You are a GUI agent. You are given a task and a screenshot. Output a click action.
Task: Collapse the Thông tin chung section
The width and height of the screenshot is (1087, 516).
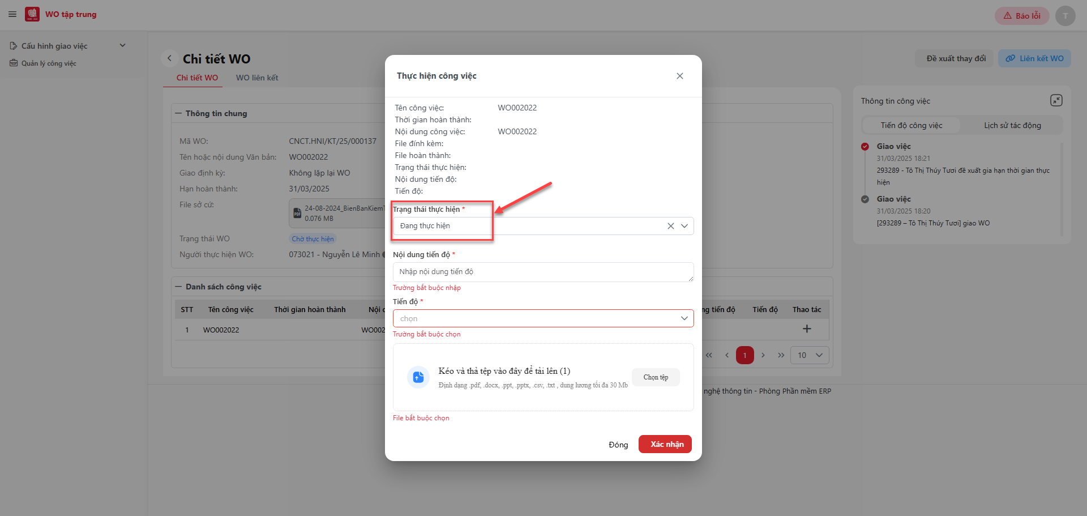coord(178,113)
